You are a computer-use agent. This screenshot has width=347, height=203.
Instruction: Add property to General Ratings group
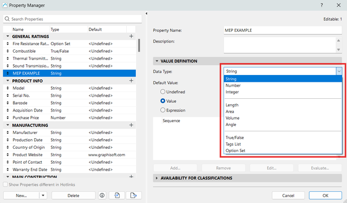[131, 36]
